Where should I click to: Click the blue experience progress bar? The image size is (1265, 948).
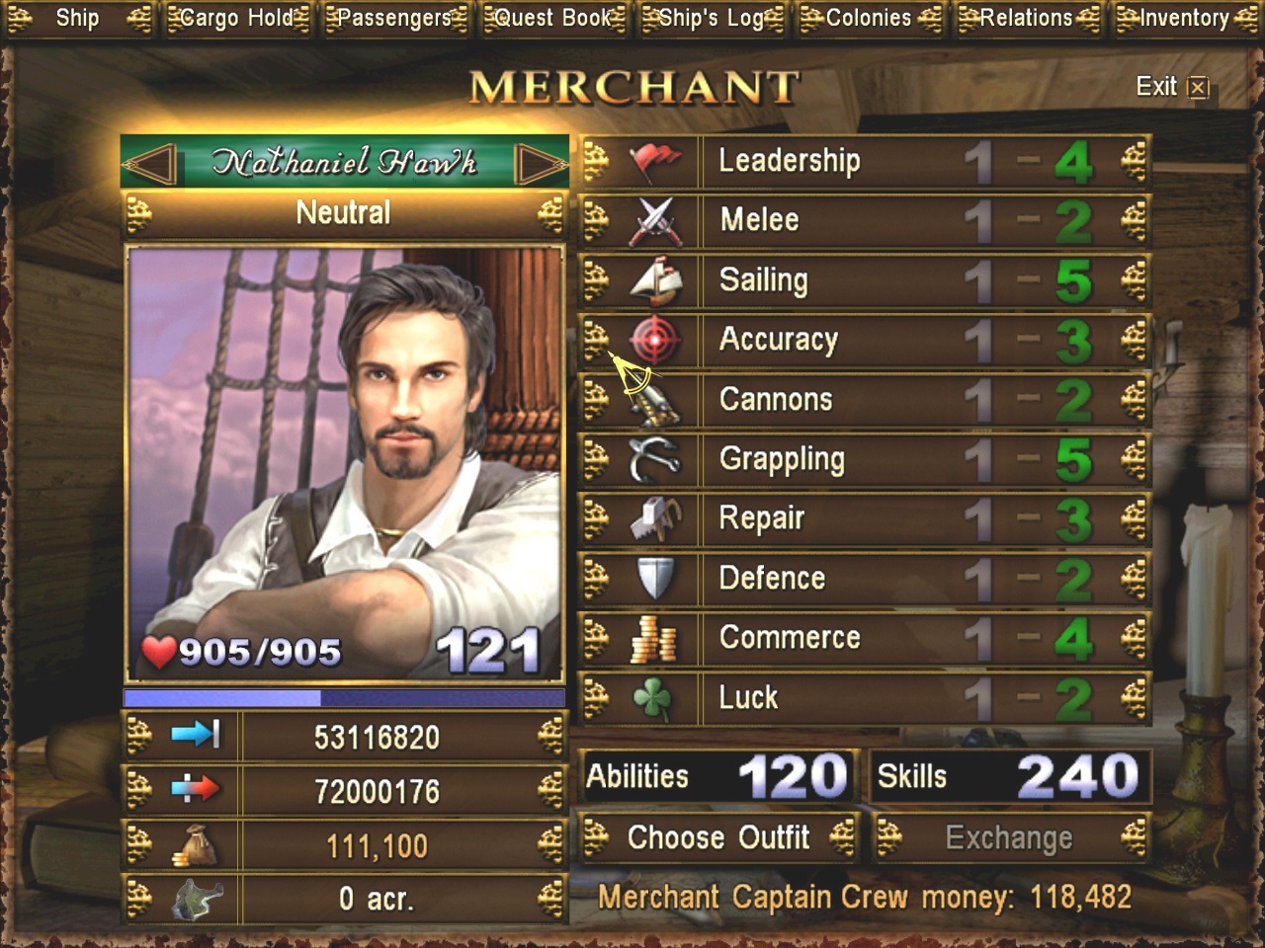[x=344, y=698]
